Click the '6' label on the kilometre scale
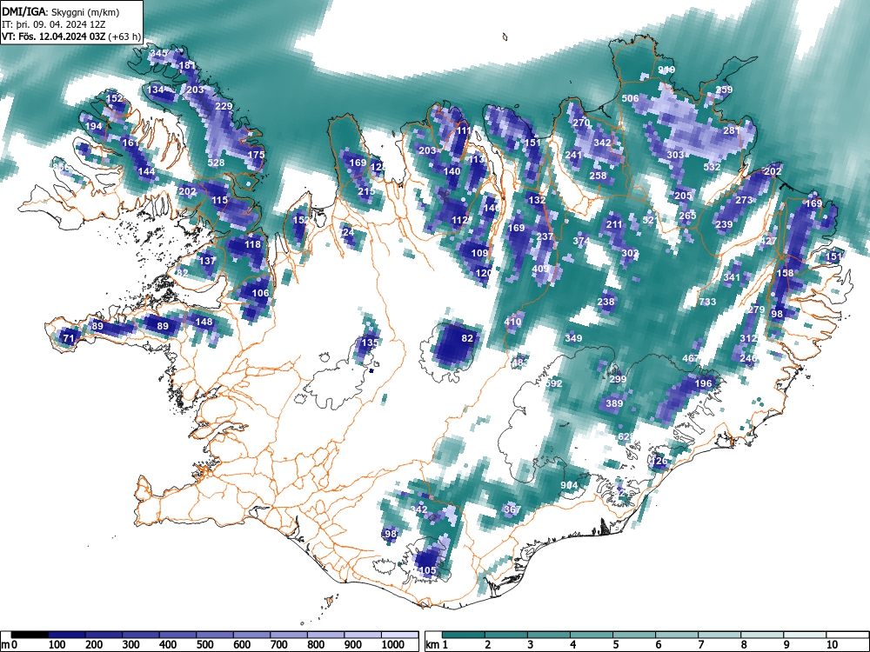This screenshot has height=652, width=870. [x=659, y=644]
